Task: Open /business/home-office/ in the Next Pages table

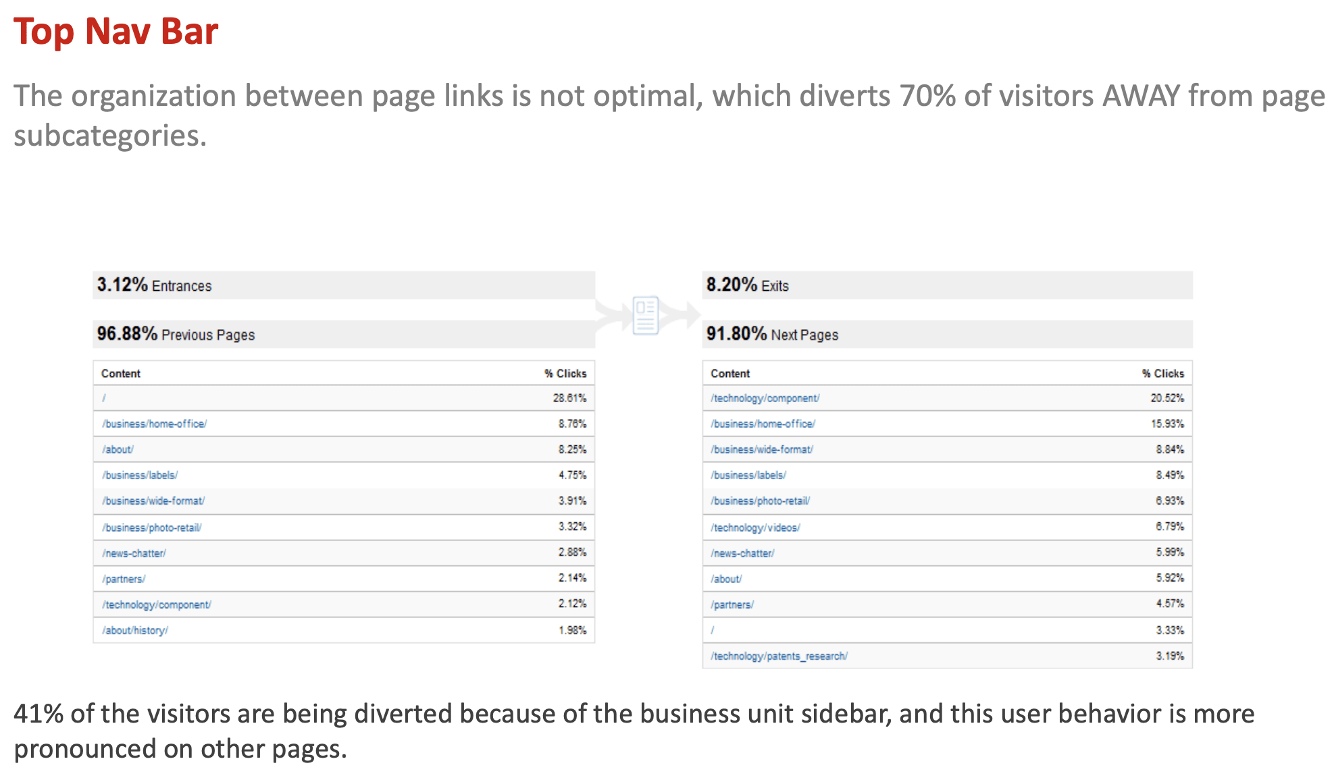Action: (763, 424)
